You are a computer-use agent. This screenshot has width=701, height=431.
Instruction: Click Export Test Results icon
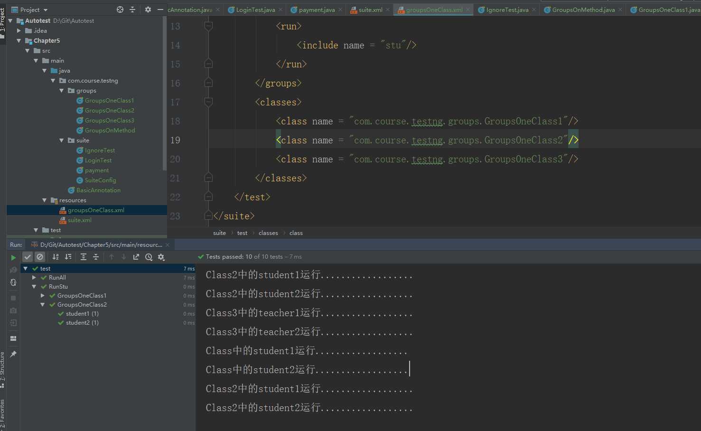tap(136, 257)
